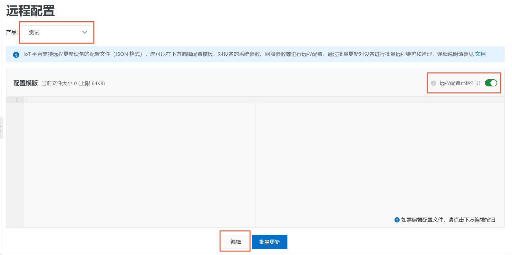Click the 如需编辑配置文件 hint text

[x=448, y=220]
